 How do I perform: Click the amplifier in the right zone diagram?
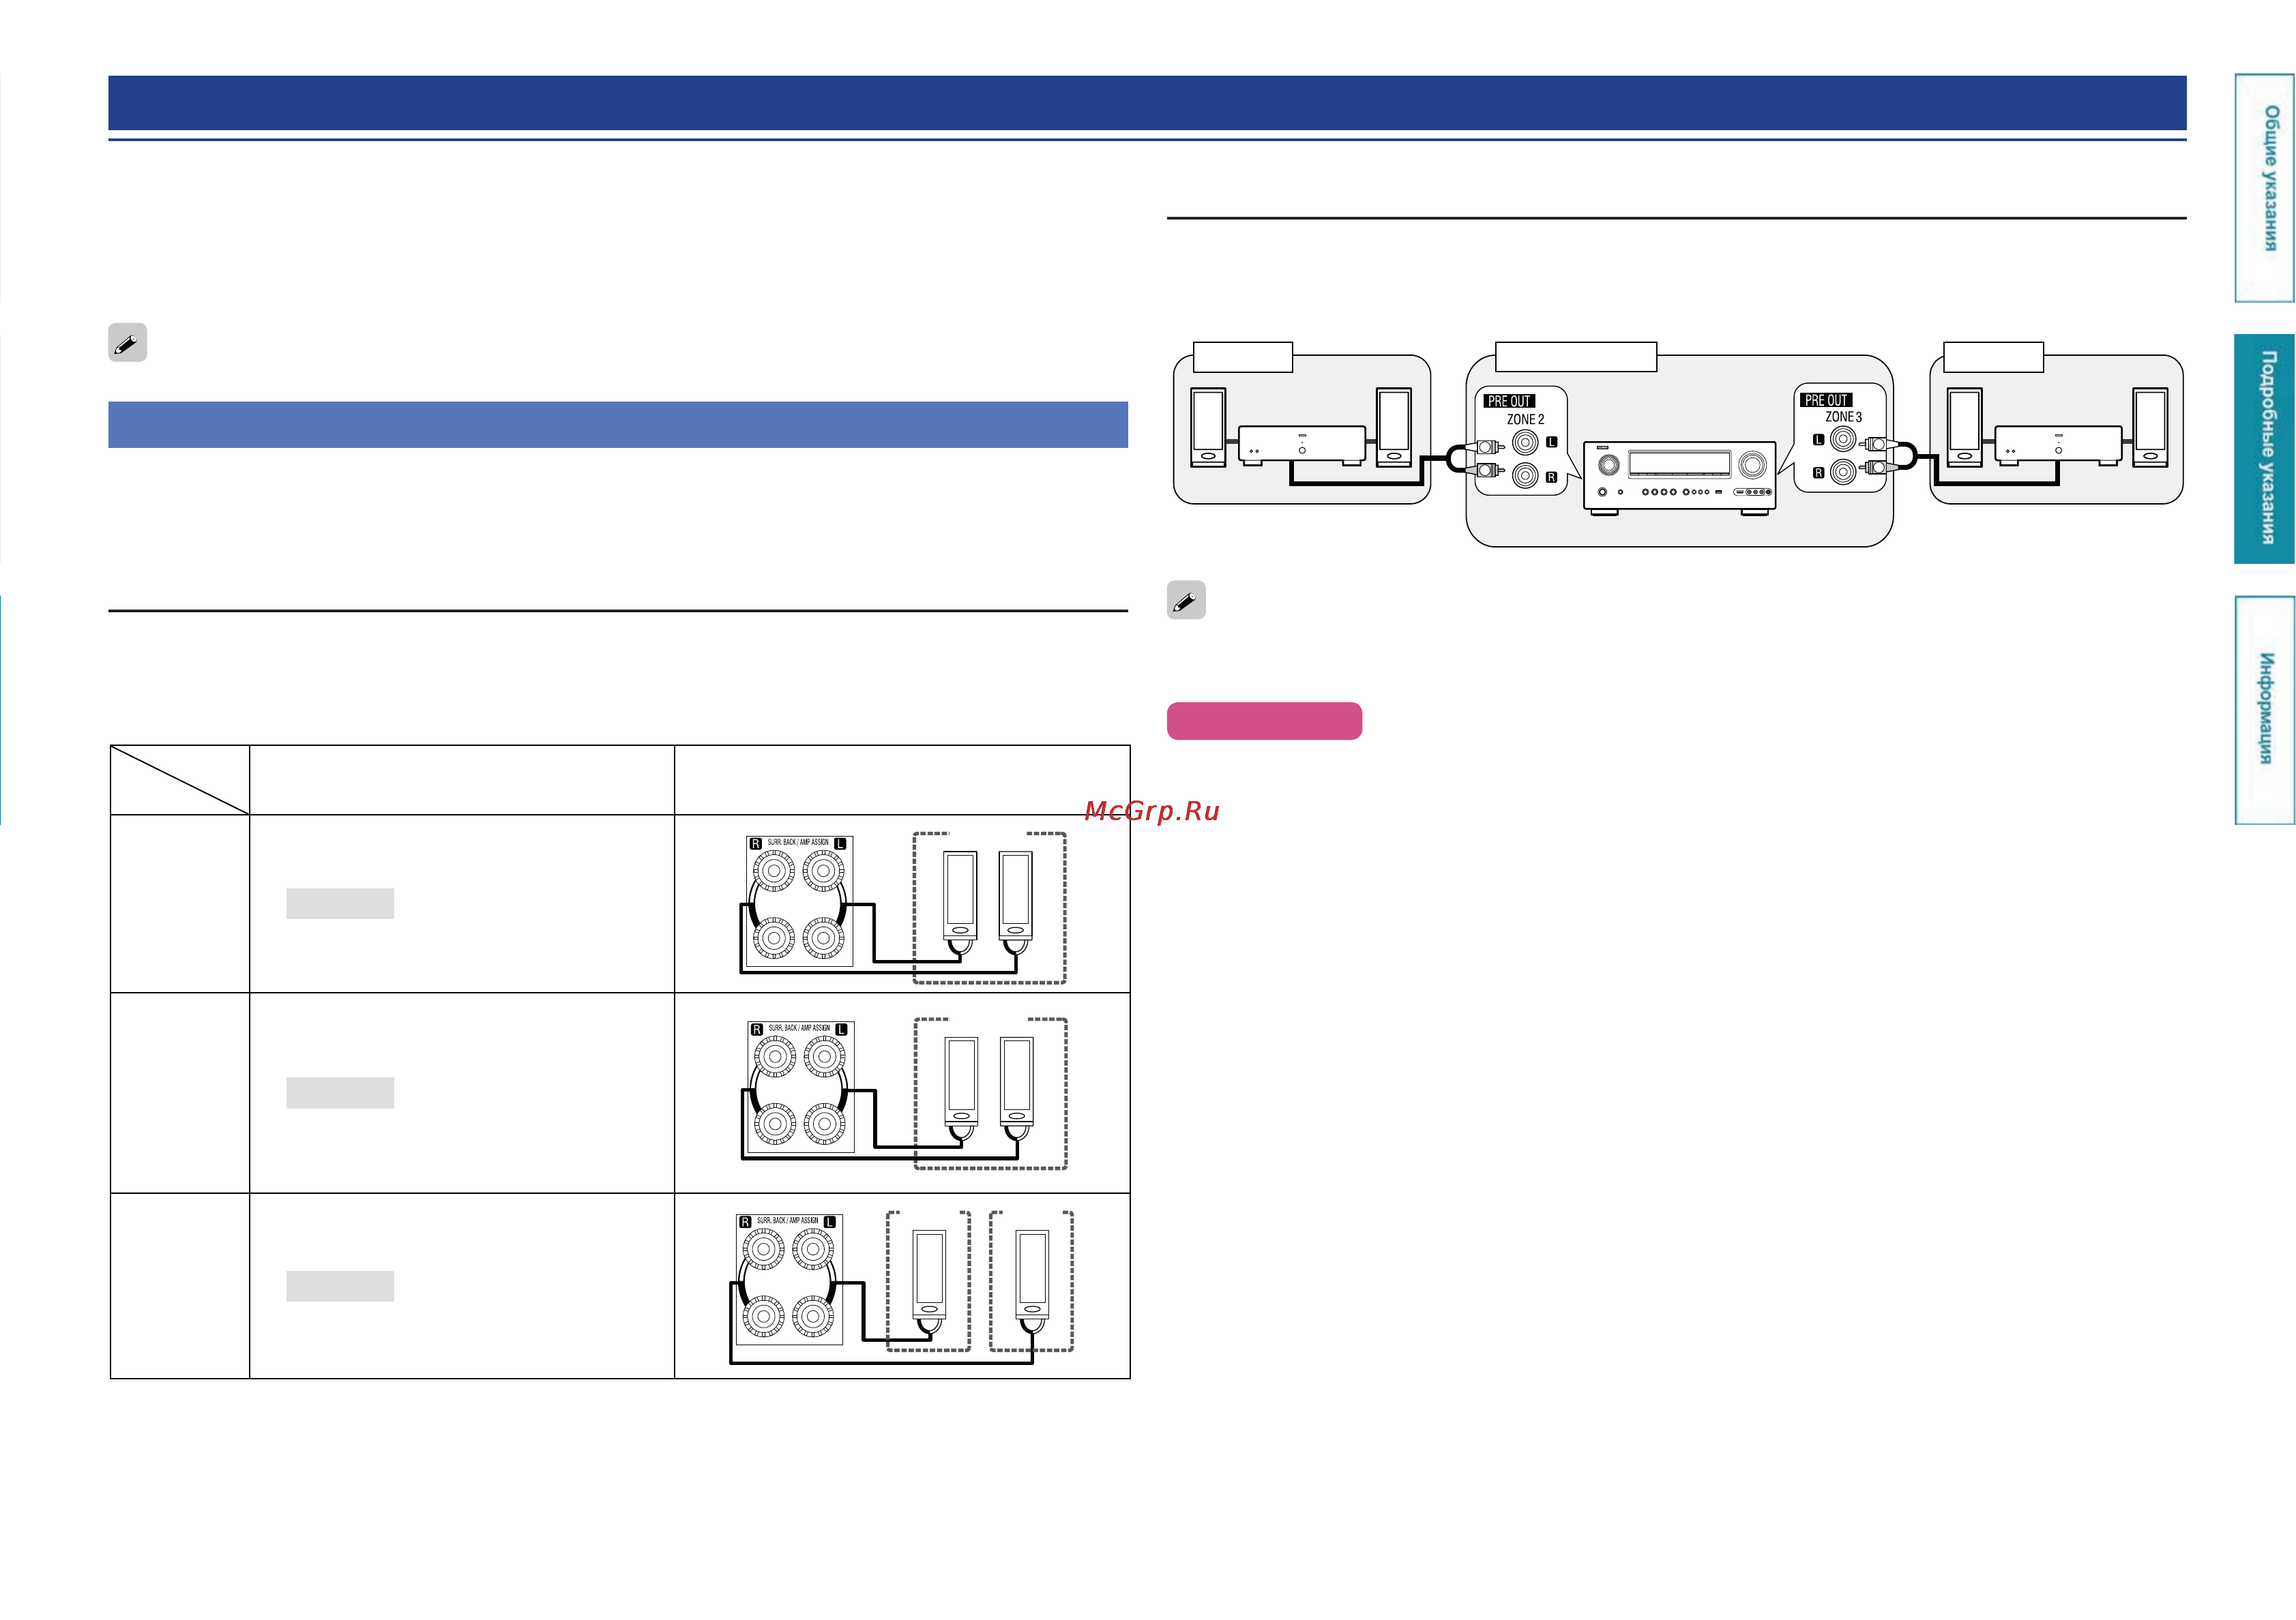pos(2058,446)
